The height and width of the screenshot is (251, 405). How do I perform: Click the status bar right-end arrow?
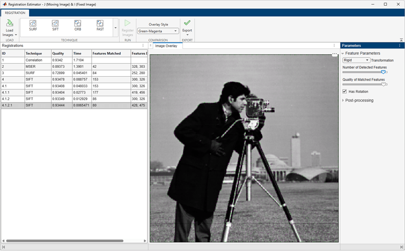coord(402,247)
